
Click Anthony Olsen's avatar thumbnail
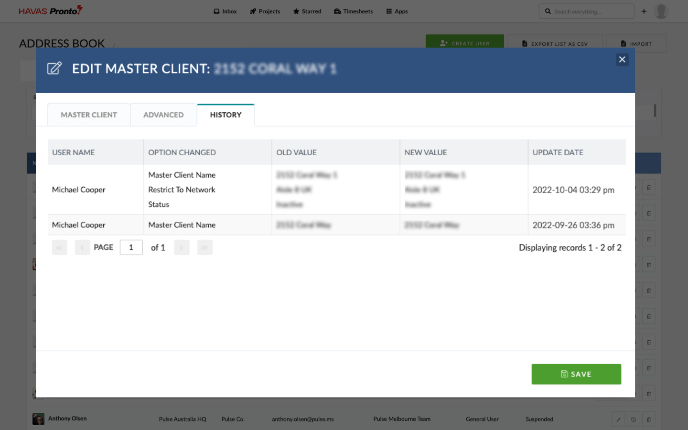pos(38,419)
